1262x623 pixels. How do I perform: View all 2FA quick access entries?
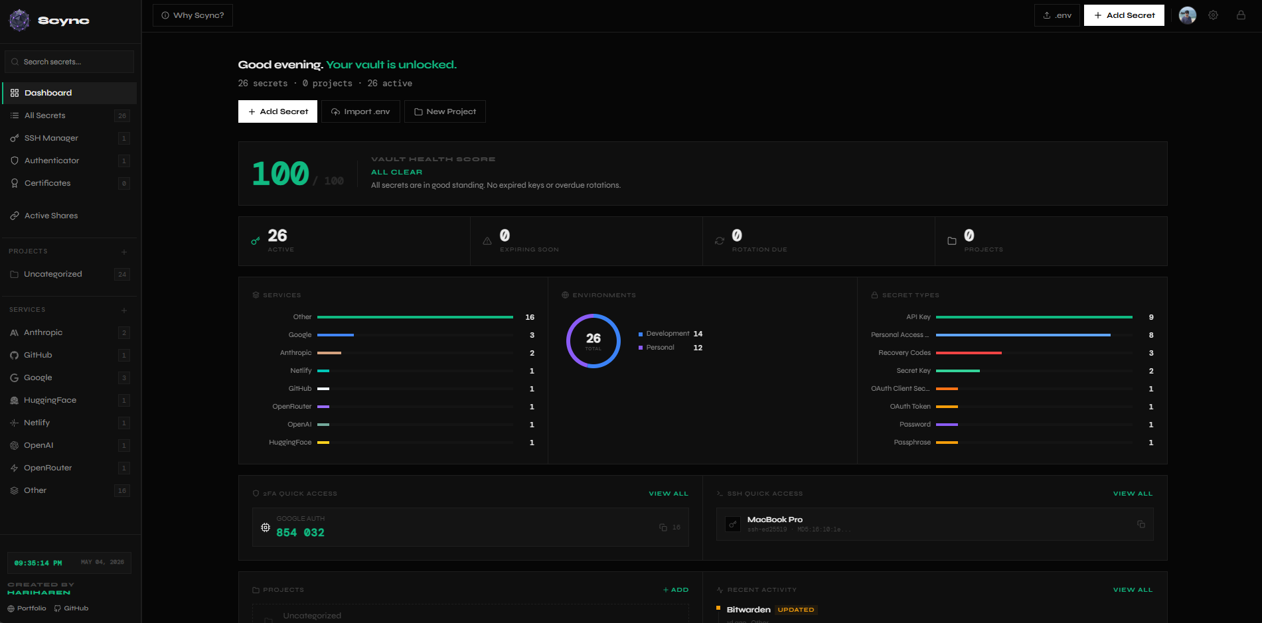pyautogui.click(x=669, y=494)
